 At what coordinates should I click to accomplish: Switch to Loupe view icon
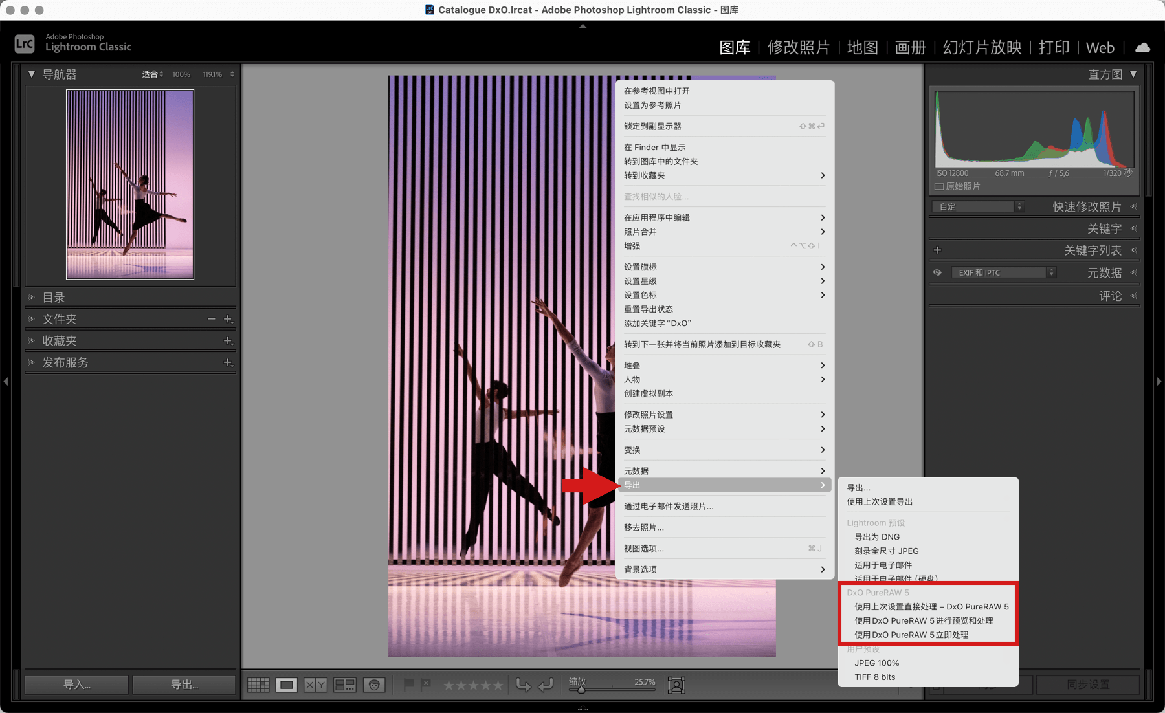(287, 685)
